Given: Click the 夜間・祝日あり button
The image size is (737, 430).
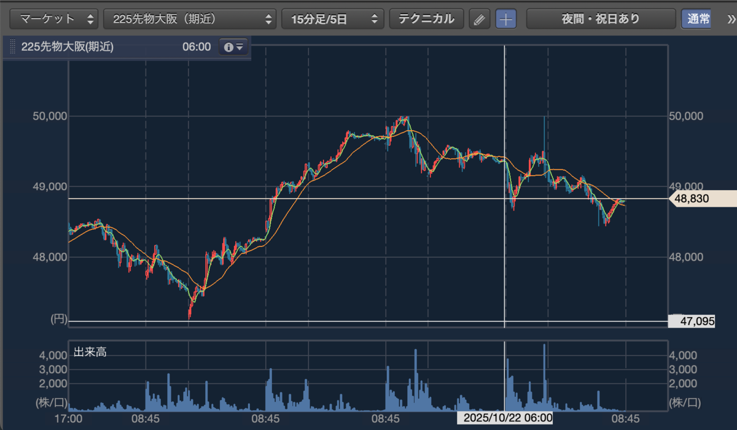Looking at the screenshot, I should point(600,19).
